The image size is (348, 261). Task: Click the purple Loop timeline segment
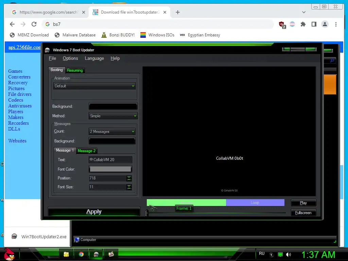255,203
